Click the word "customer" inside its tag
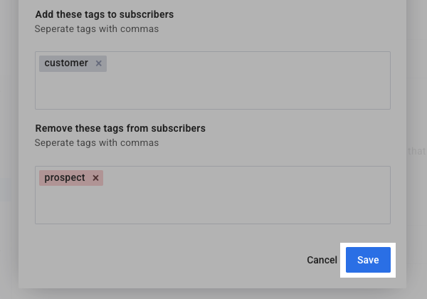Viewport: 427px width, 299px height. tap(66, 63)
